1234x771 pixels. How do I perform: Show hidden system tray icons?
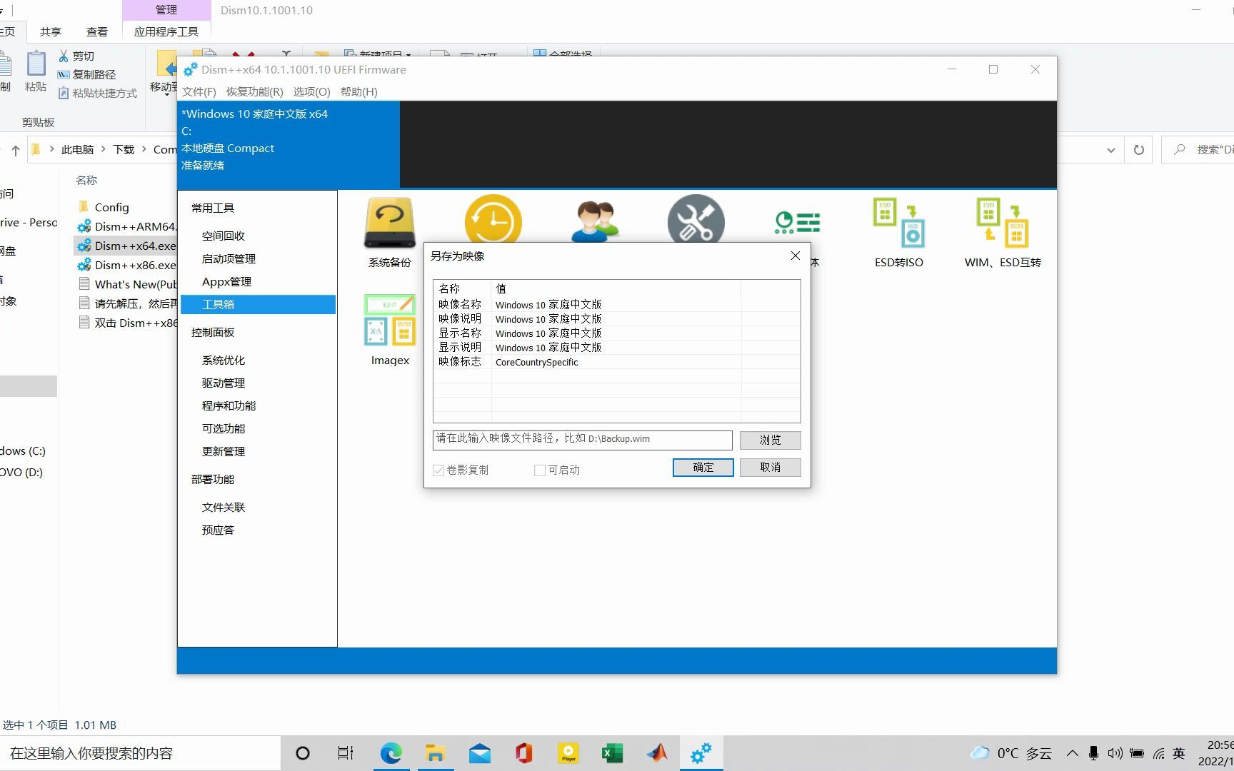1073,753
